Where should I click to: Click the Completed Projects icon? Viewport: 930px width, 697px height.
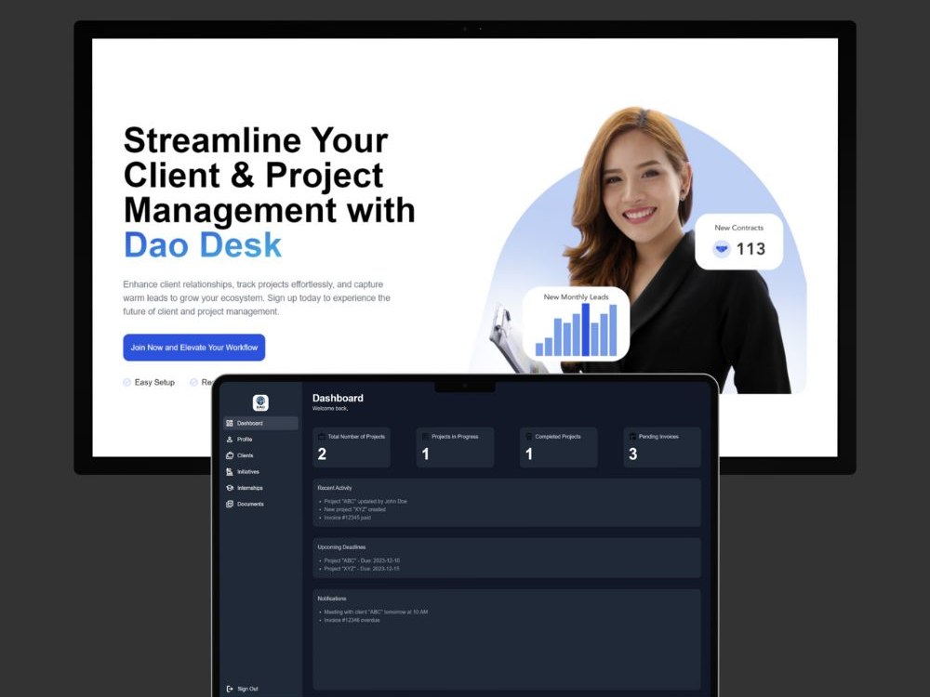[528, 436]
